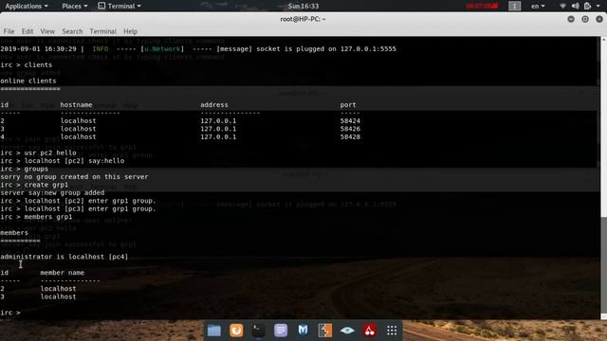
Task: Click the 'irc > usr pc2 hello' line
Action: (38, 153)
